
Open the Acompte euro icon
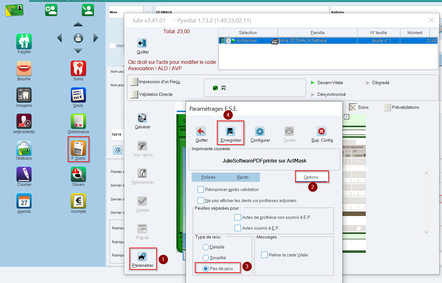tap(78, 201)
